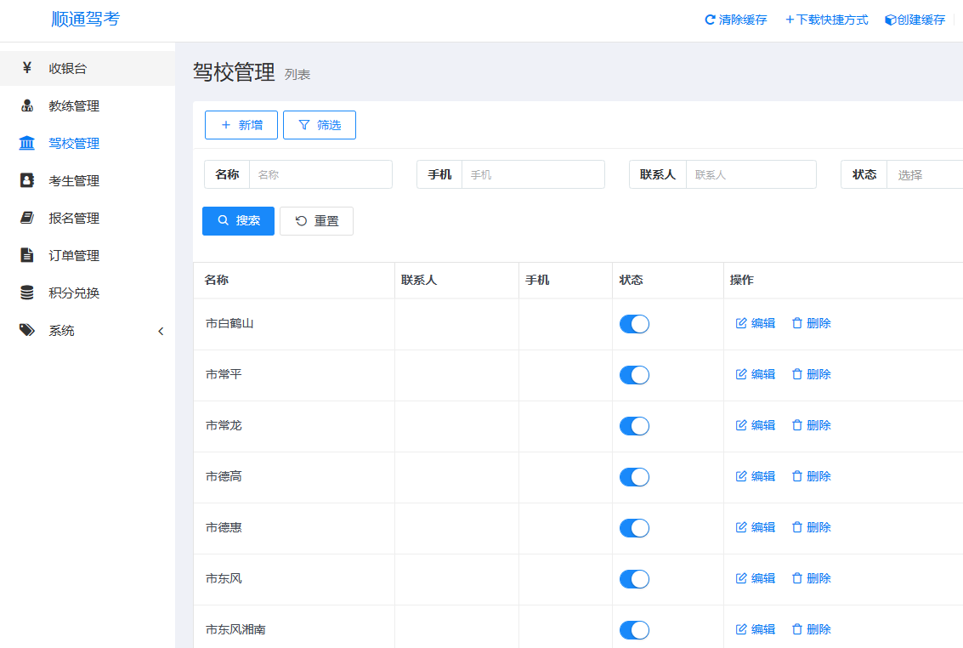Click the funnel icon in 筛选 button
The height and width of the screenshot is (648, 963).
[x=304, y=125]
